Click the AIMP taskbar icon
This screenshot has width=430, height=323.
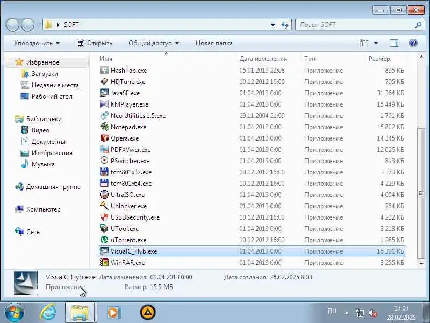[x=148, y=313]
